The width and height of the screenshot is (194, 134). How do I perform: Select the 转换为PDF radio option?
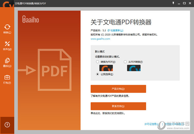click(98, 62)
